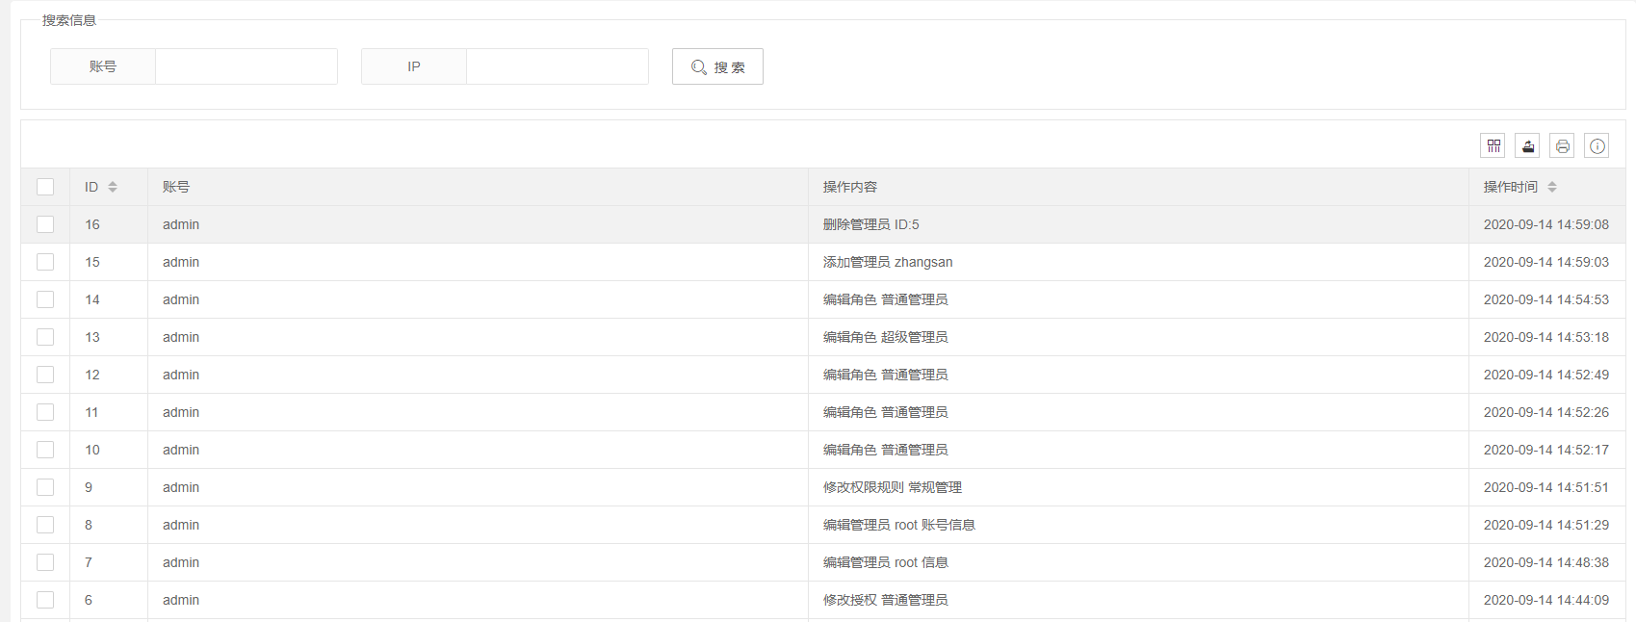The image size is (1636, 622).
Task: Check the row with ID 15
Action: coord(45,262)
